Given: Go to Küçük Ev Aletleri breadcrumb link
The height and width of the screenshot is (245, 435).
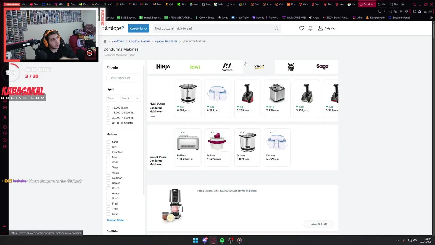Looking at the screenshot, I should tap(139, 41).
